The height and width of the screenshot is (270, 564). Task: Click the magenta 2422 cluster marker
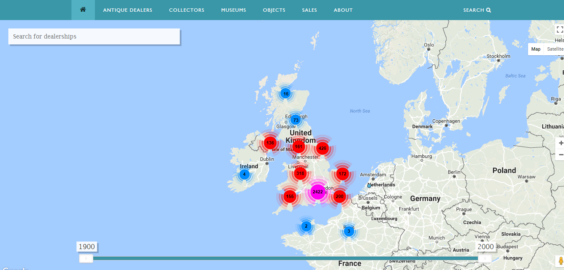(x=318, y=192)
